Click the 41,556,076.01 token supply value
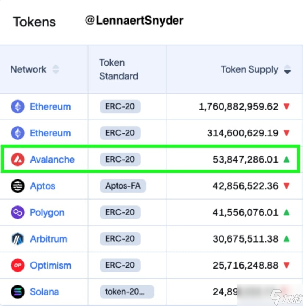Screen dimensions: 303x306 click(245, 212)
